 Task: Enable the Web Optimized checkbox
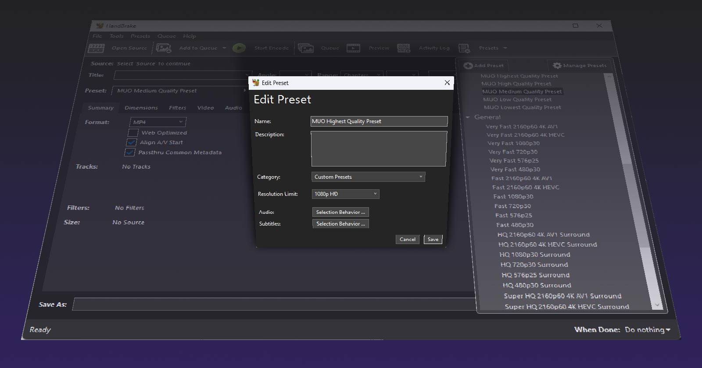(x=133, y=133)
